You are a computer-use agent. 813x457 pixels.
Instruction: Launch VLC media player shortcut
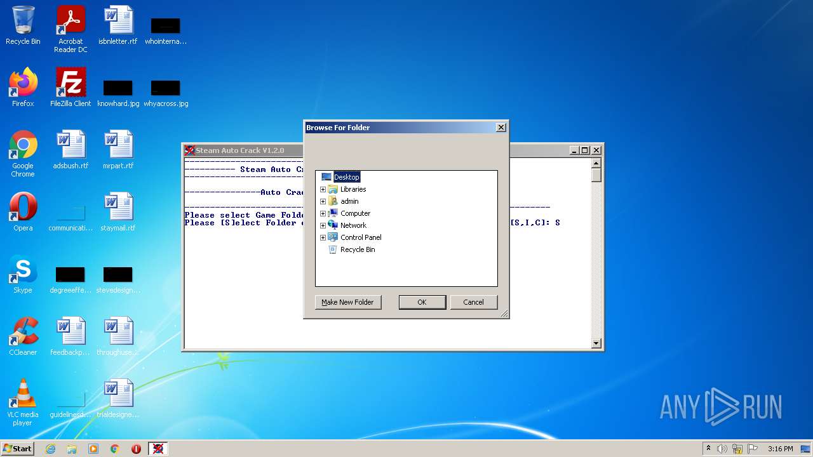23,402
